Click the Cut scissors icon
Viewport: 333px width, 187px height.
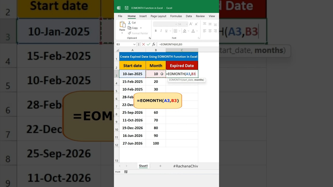tap(129, 23)
